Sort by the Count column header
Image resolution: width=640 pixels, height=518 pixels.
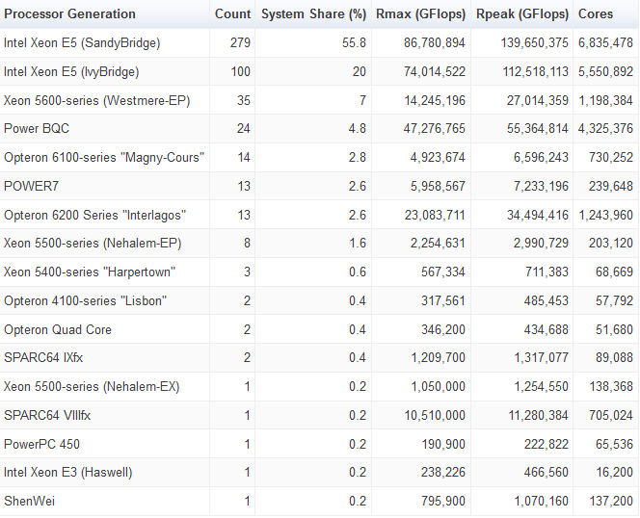pyautogui.click(x=232, y=13)
